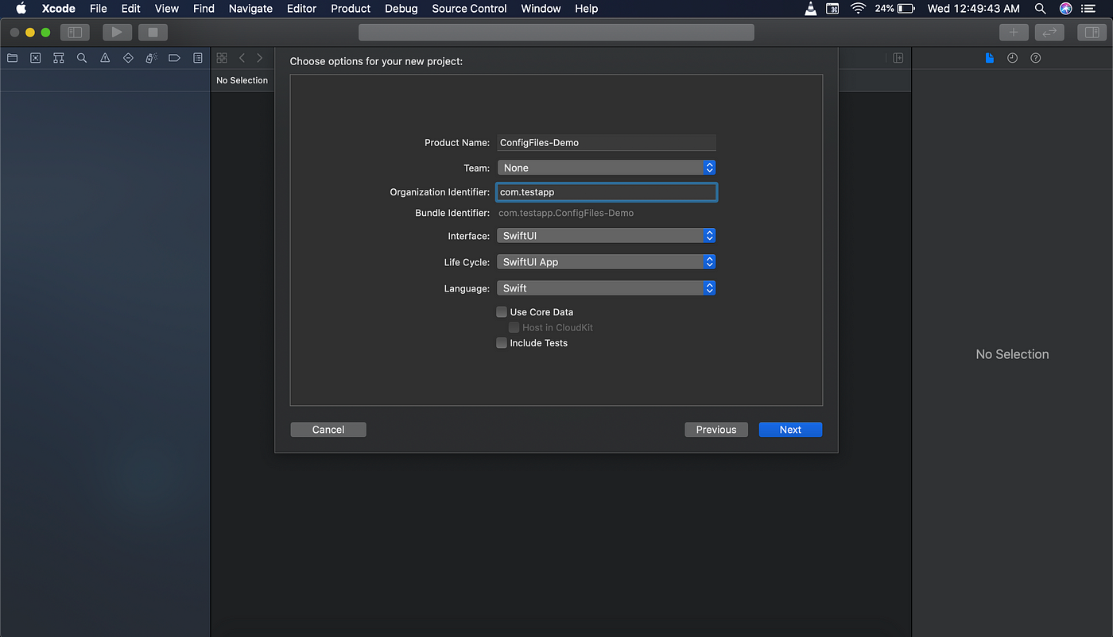Click the Organization Identifier text field

pyautogui.click(x=607, y=192)
